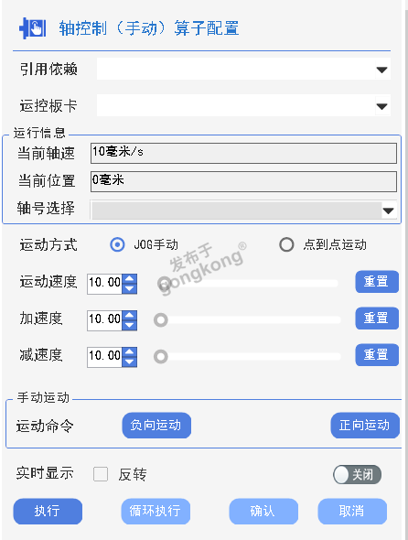Image resolution: width=408 pixels, height=540 pixels.
Task: Click the 加速度 slider handle
Action: 161,320
